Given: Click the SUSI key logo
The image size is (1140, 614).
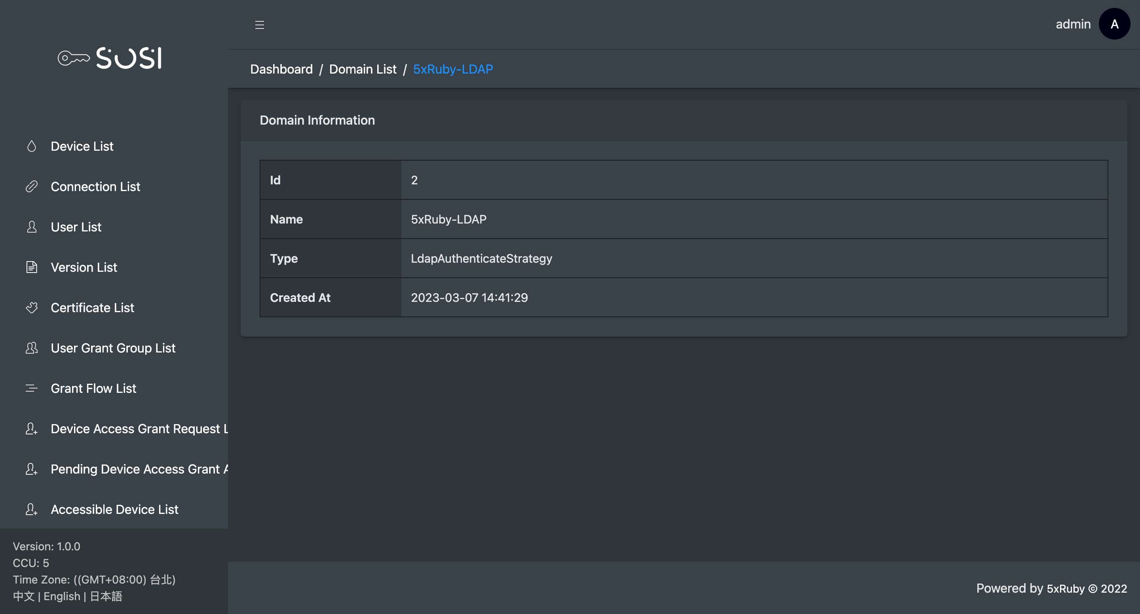Looking at the screenshot, I should pos(110,58).
